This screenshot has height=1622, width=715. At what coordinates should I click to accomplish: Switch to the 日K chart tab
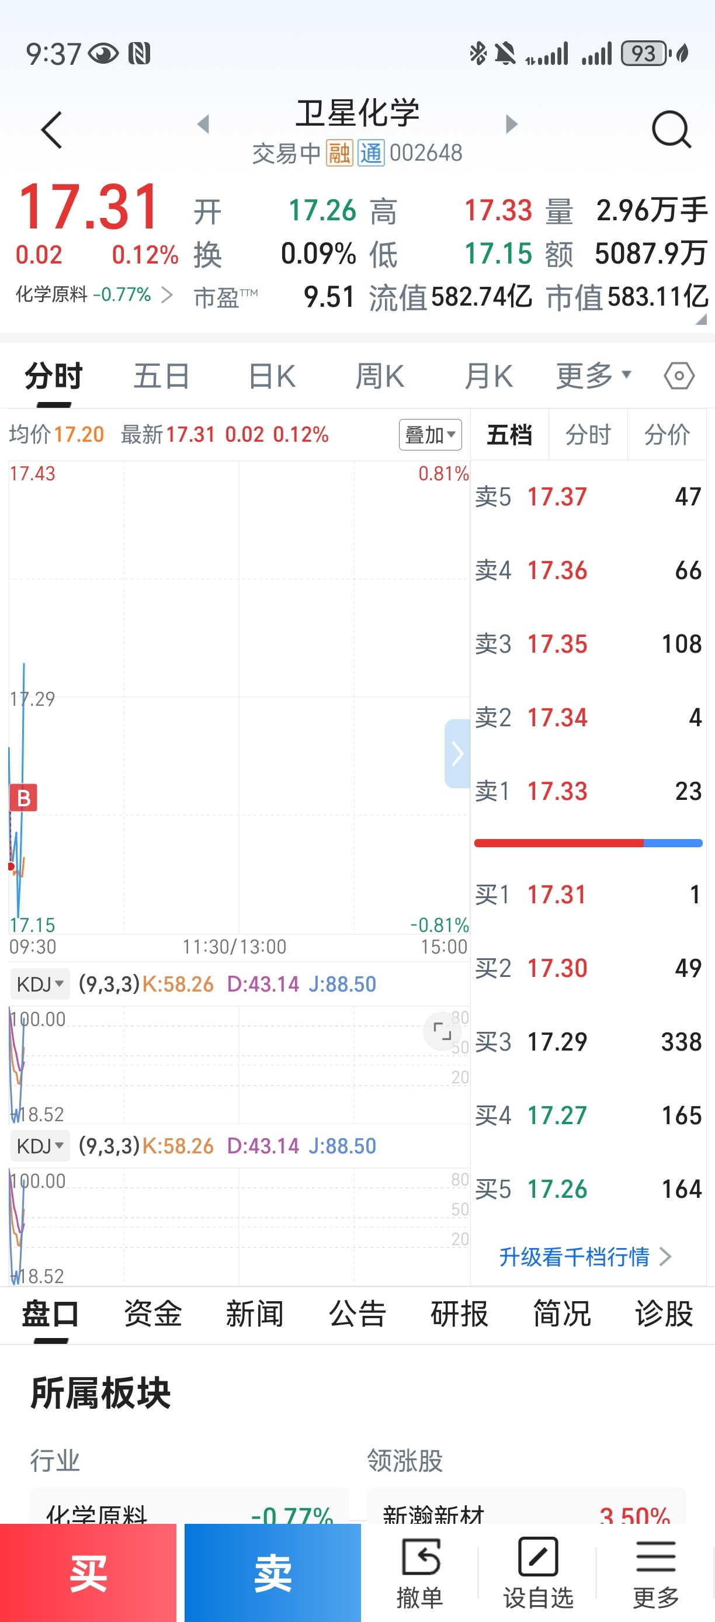[x=272, y=376]
